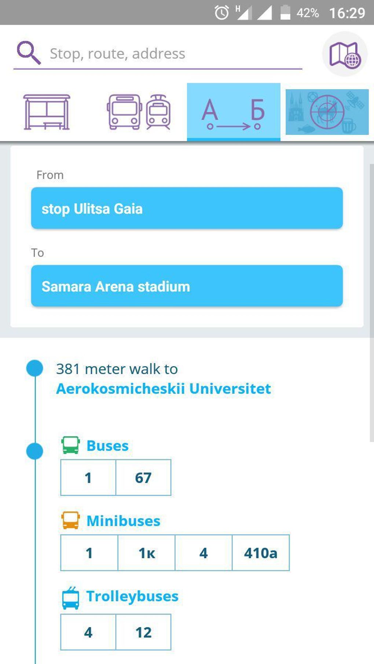Pick minibus route 4
Image resolution: width=374 pixels, height=664 pixels.
pos(203,553)
